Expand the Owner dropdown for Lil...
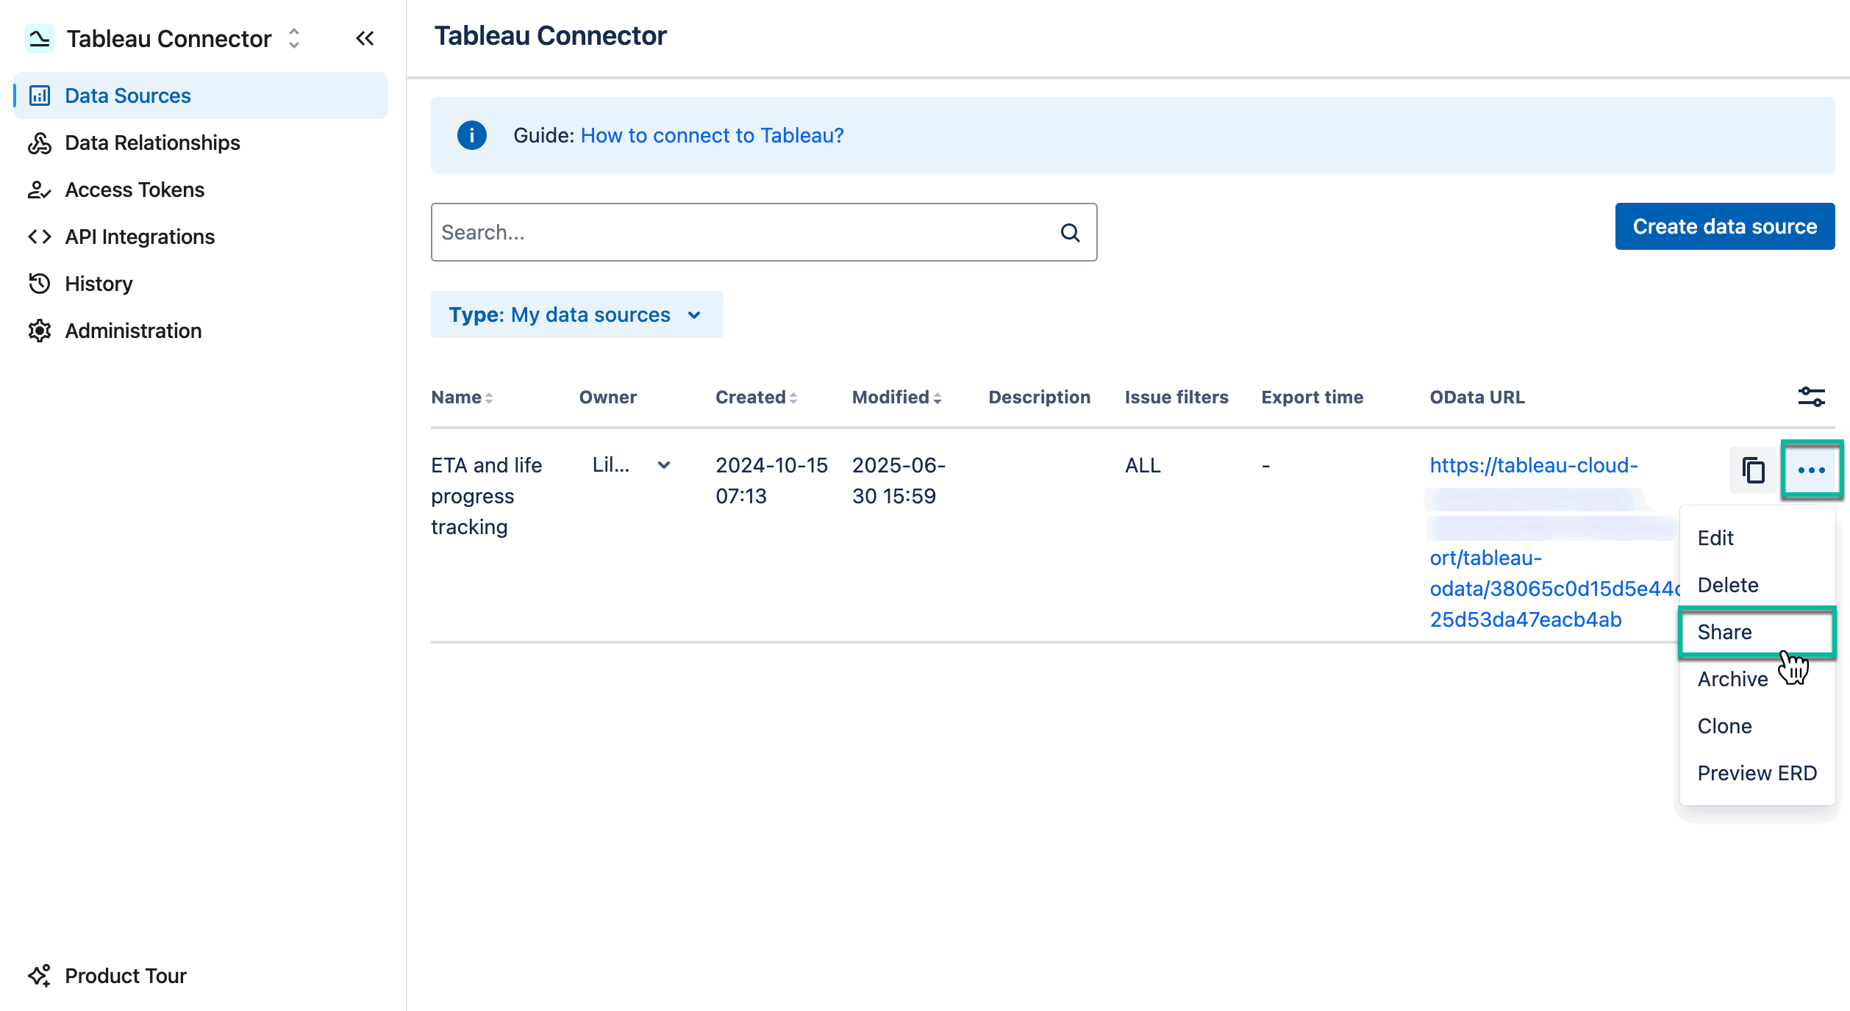Viewport: 1850px width, 1011px height. (x=664, y=465)
